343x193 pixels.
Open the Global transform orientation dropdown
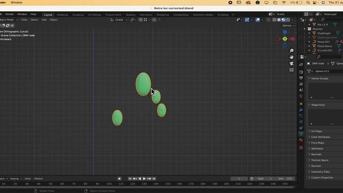[119, 20]
